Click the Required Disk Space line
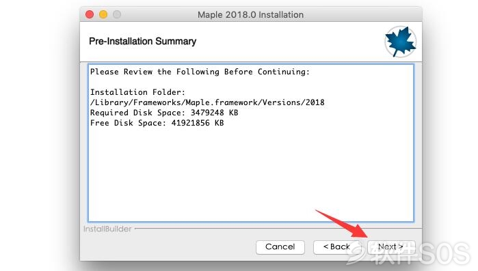Screen dimensions: 478x271 tap(164, 113)
